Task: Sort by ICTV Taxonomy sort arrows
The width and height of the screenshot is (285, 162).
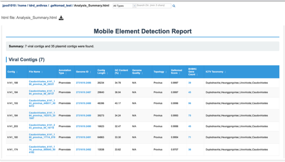Action: pos(225,72)
